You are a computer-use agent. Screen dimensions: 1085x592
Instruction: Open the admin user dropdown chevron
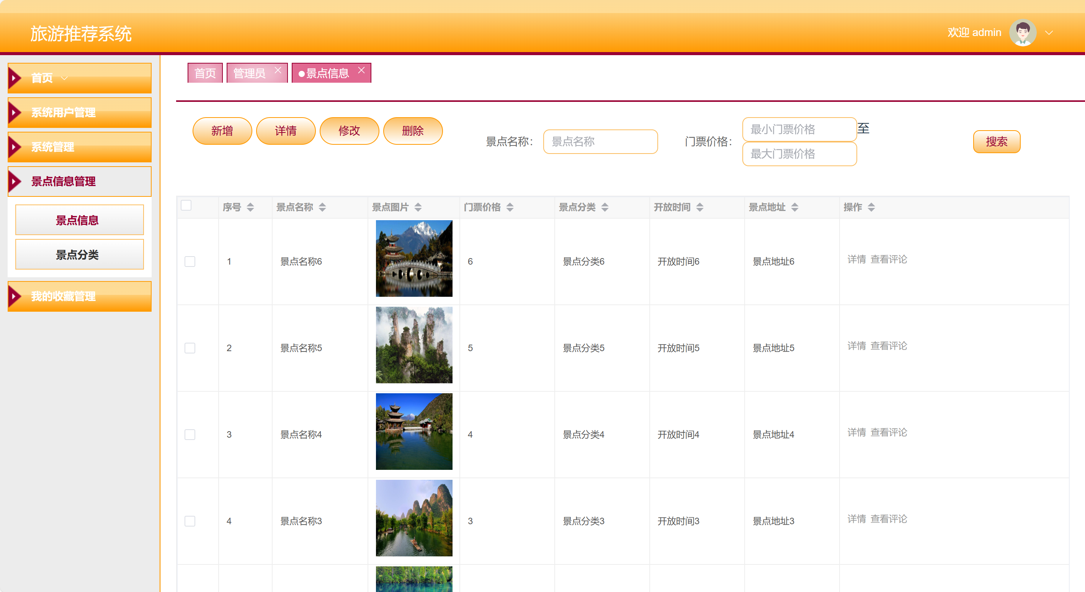click(1049, 33)
